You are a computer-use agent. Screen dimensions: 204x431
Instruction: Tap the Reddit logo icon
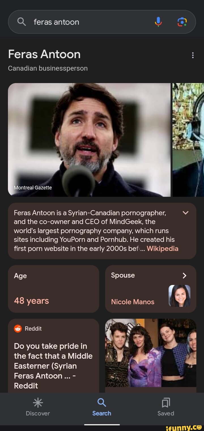(18, 329)
